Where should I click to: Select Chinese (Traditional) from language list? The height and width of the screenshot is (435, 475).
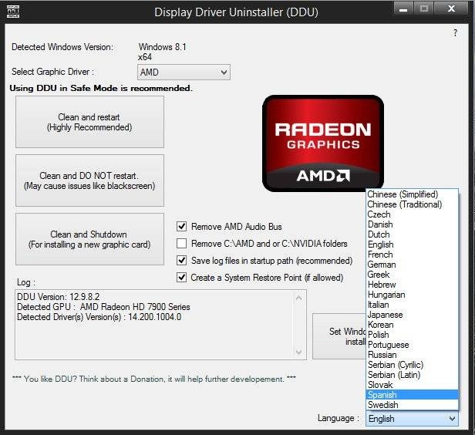pyautogui.click(x=412, y=204)
